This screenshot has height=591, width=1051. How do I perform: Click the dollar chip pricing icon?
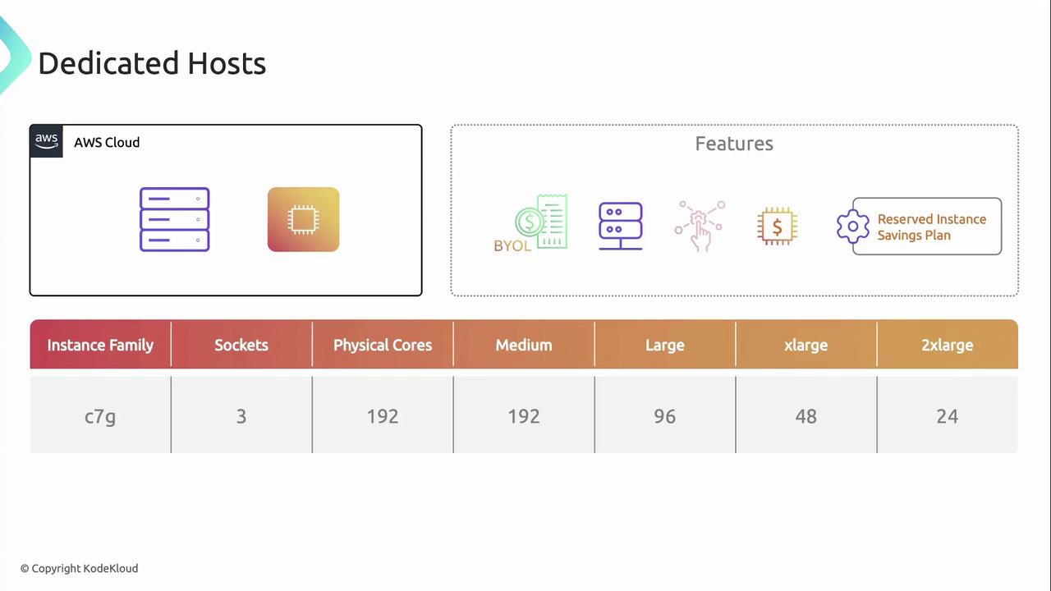coord(777,226)
